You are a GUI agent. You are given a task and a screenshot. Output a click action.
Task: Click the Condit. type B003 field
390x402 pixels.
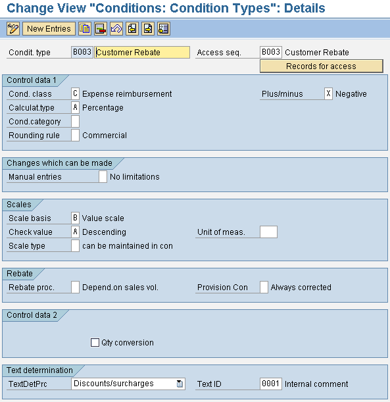(x=82, y=52)
